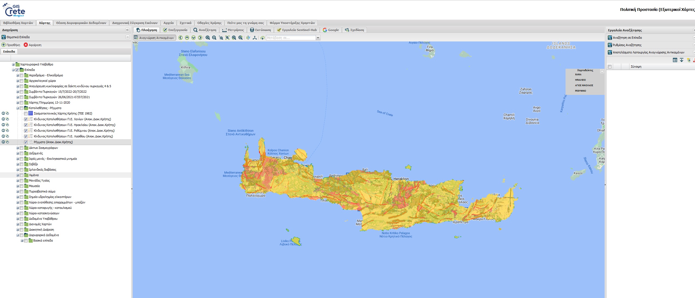695x298 pixels.
Task: Click info icon for Σεισμοτεκτονικός Χάρτης layer
Action: (x=3, y=113)
